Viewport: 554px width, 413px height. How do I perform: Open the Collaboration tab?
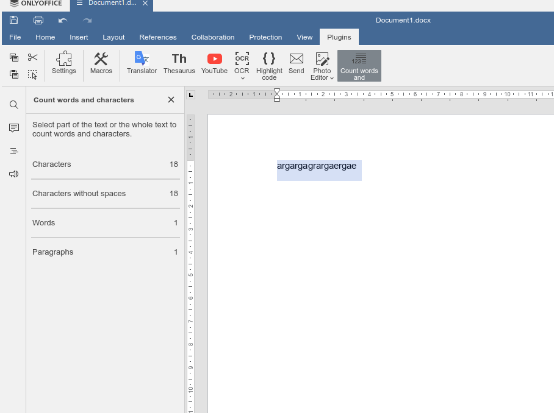[x=213, y=37]
